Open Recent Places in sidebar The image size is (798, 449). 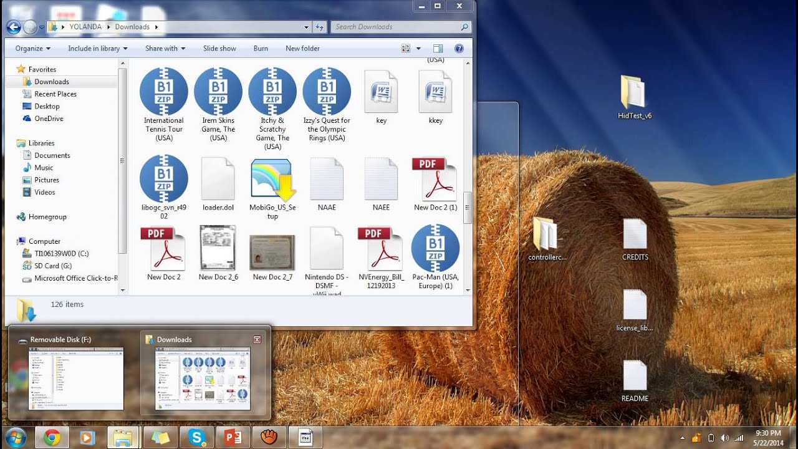55,94
